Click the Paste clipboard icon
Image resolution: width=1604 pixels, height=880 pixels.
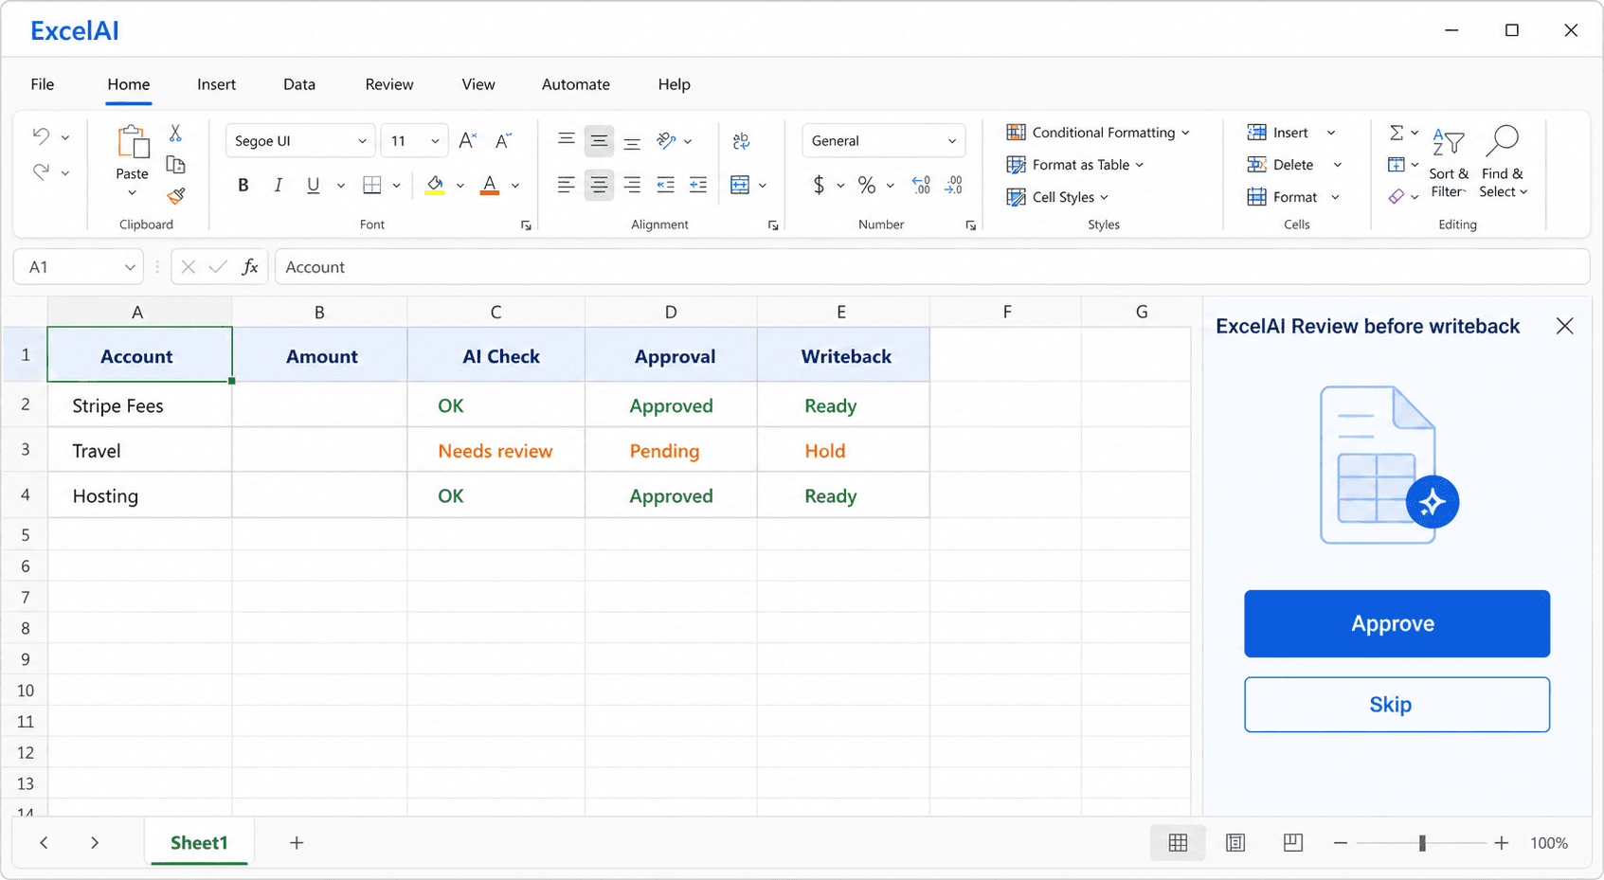click(133, 142)
